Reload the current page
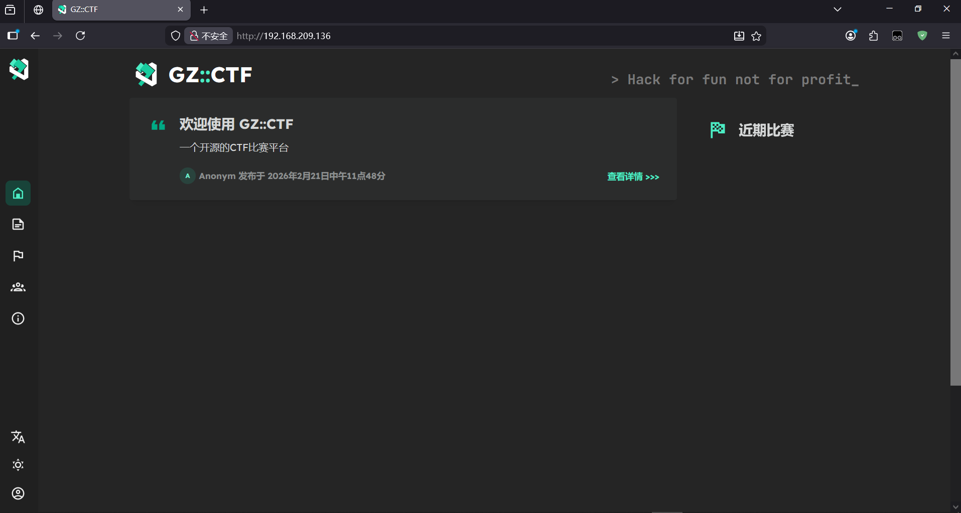This screenshot has height=513, width=961. [x=80, y=36]
